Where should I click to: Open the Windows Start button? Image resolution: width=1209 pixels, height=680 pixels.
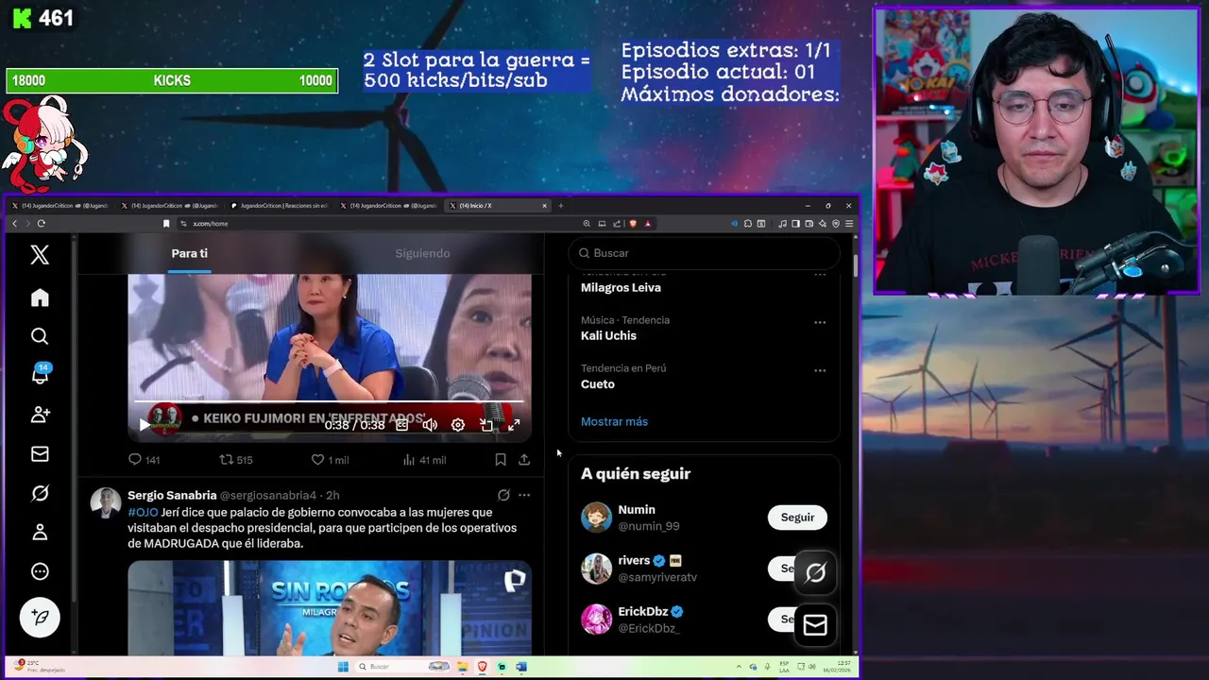click(x=344, y=667)
